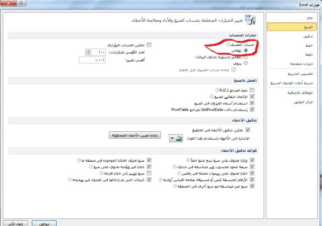Toggle "صيغة عمود محسوب غير متناسقة في جداول" checkbox
This screenshot has height=226, width=322.
(252, 167)
